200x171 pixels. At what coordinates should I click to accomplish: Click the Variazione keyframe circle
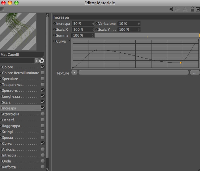(x=96, y=23)
